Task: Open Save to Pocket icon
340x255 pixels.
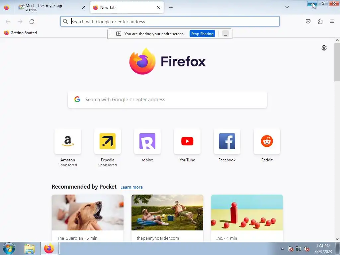Action: point(308,21)
